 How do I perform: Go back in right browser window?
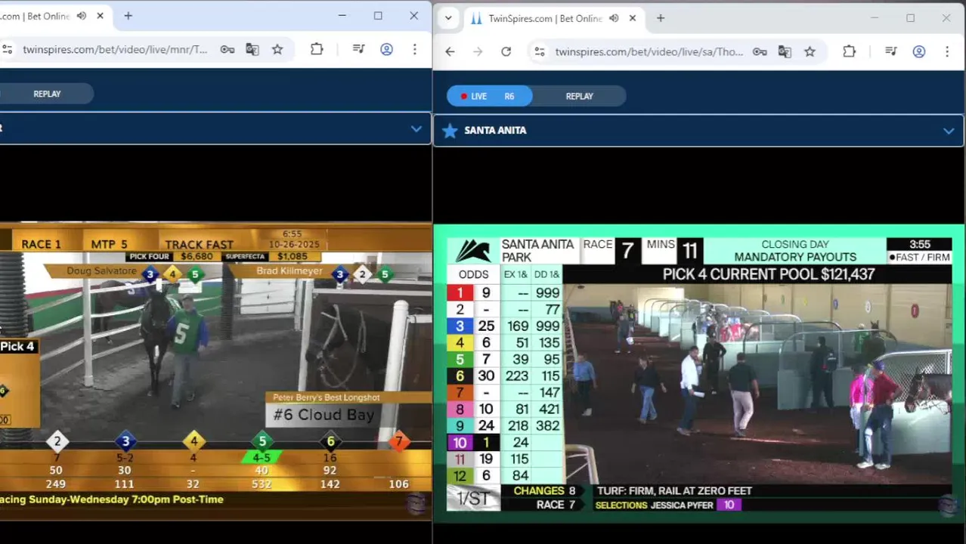coord(450,52)
